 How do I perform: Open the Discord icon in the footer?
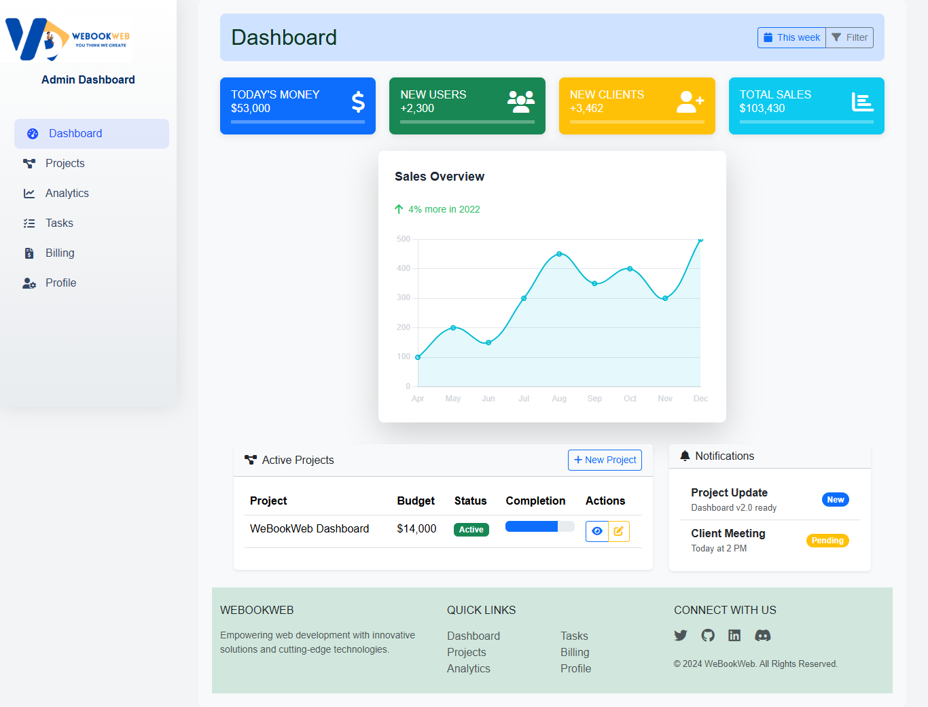tap(762, 635)
